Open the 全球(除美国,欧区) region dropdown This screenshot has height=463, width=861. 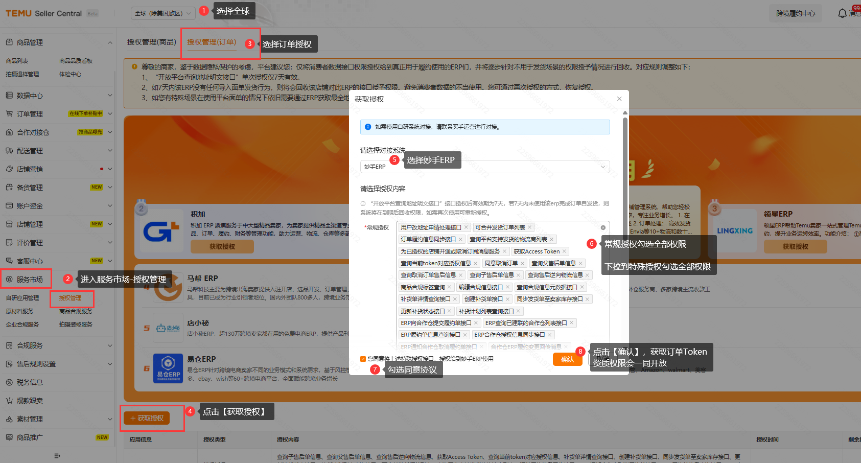coord(163,13)
